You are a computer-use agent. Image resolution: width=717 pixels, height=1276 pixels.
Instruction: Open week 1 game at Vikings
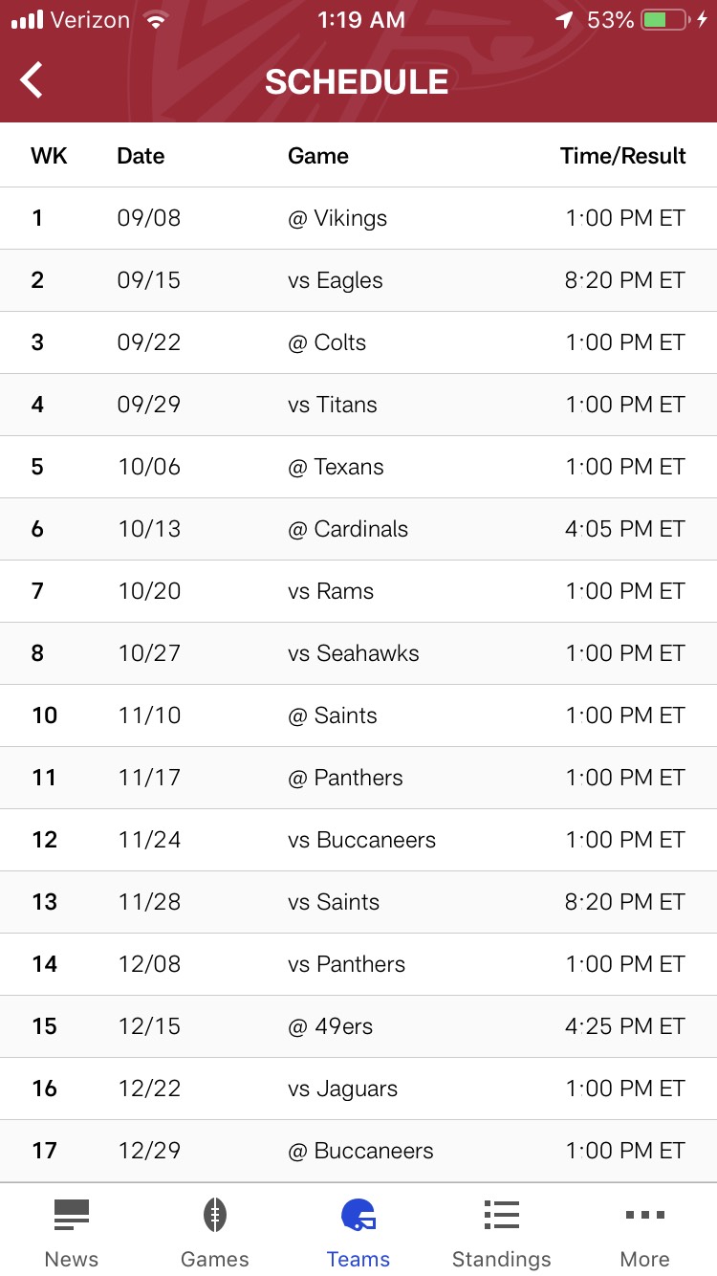point(358,218)
